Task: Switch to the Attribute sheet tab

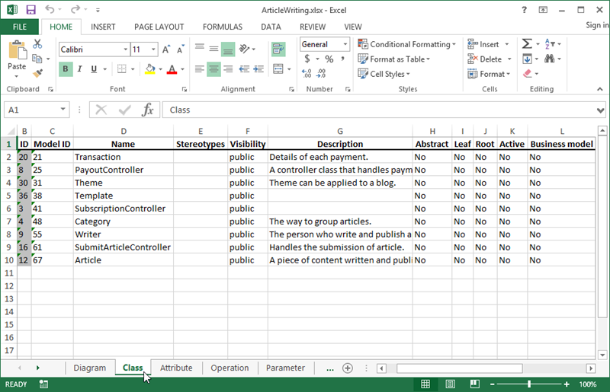Action: point(176,368)
